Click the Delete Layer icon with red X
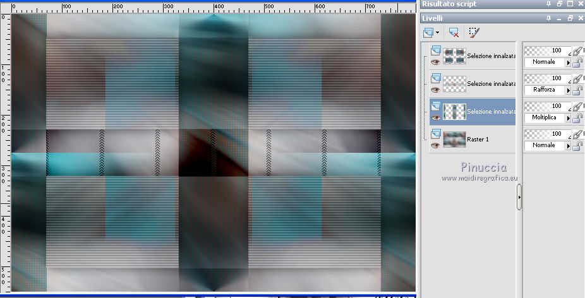 point(454,32)
